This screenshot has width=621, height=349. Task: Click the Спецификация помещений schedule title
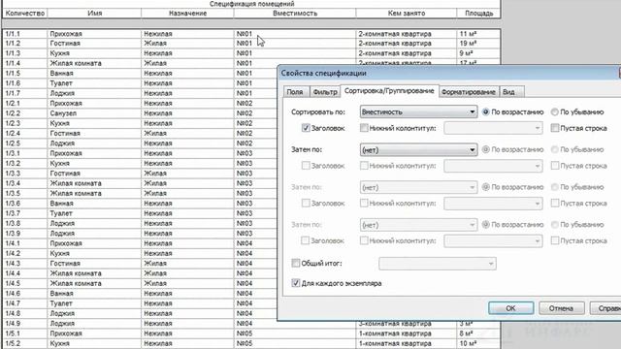(x=252, y=4)
